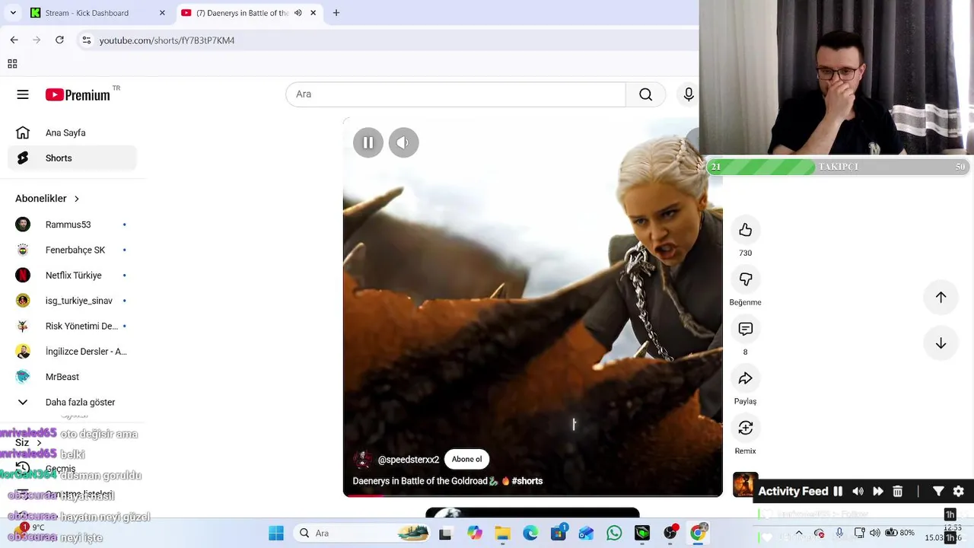Click the Takipçi follower goal bar
Screen dimensions: 974x548
pyautogui.click(x=839, y=167)
